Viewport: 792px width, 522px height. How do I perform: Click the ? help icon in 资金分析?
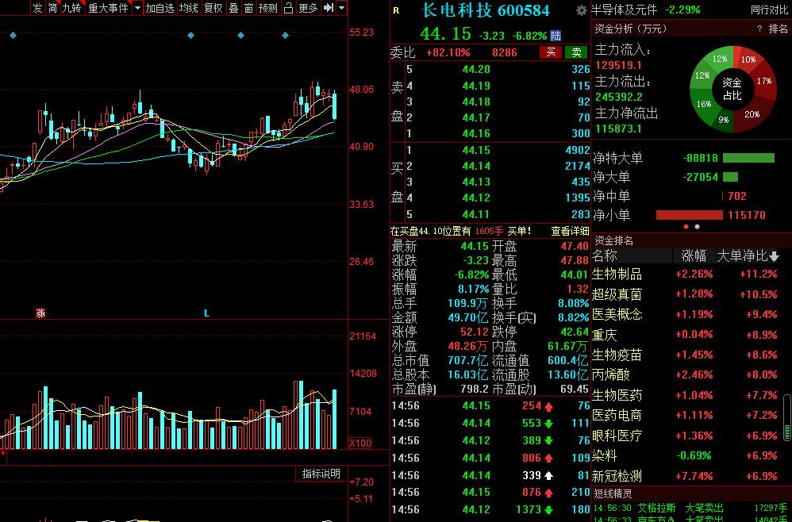point(759,29)
